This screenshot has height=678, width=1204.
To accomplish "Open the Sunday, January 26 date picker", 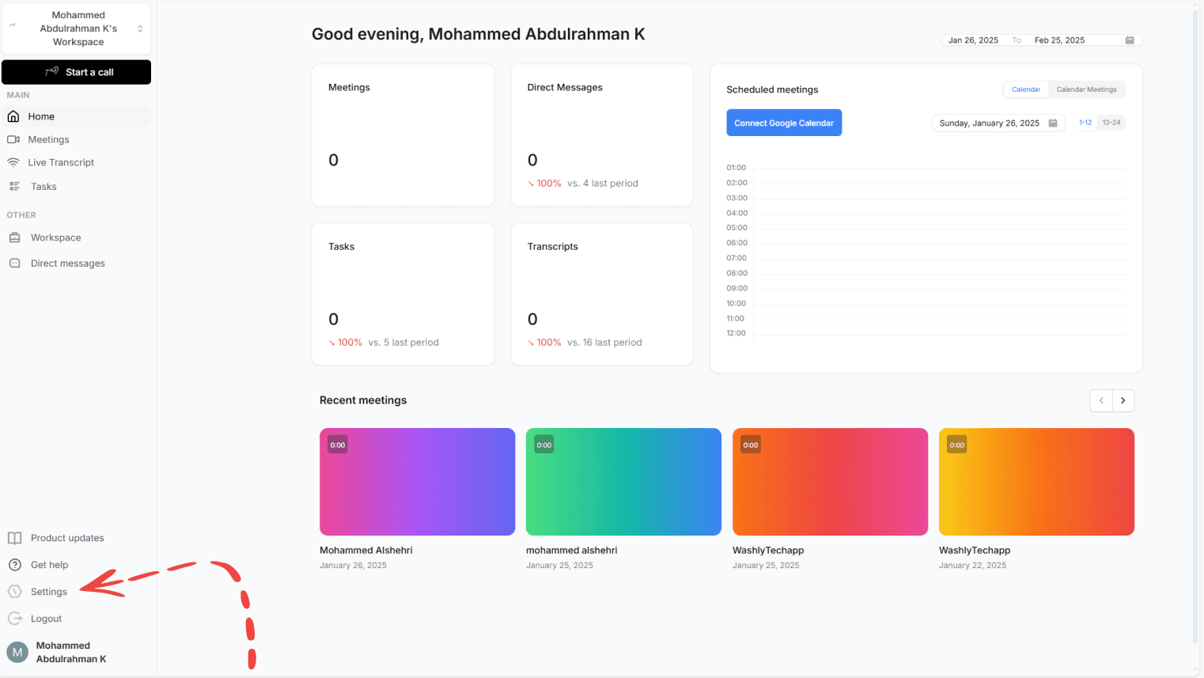I will [x=998, y=123].
